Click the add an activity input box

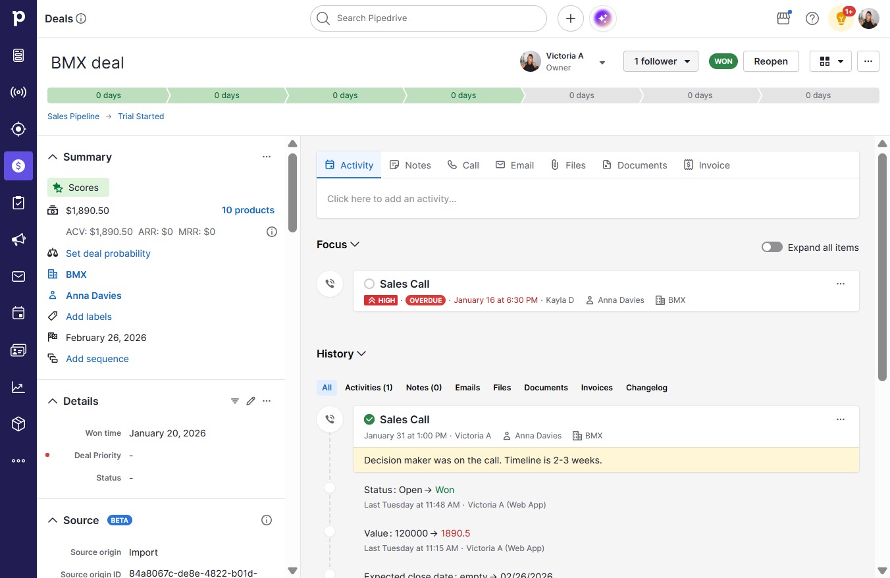pyautogui.click(x=588, y=198)
